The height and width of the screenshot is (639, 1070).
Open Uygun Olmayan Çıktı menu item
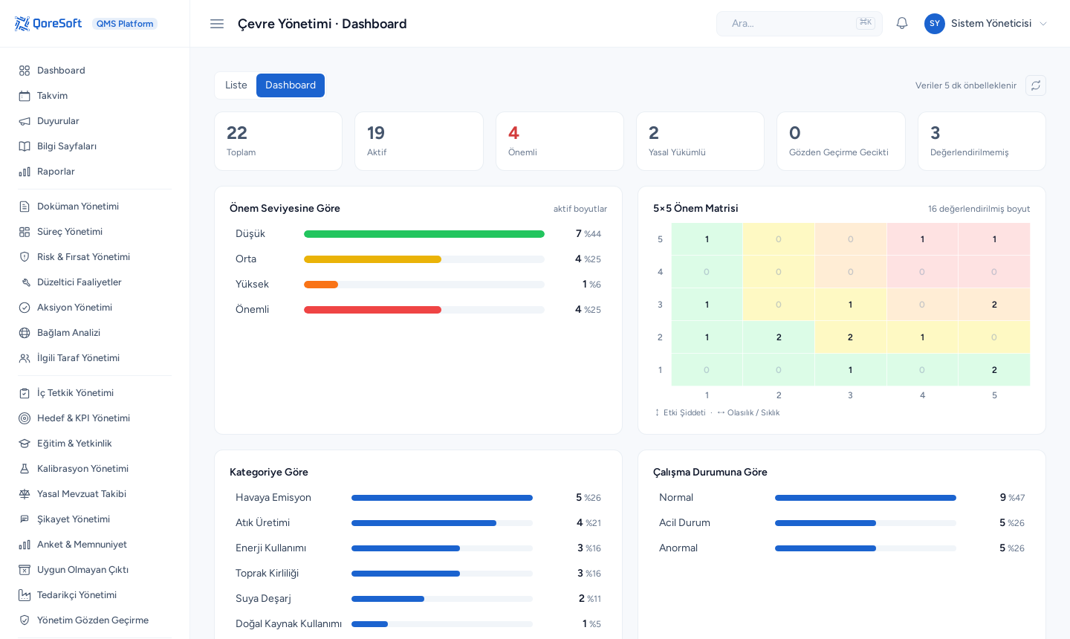click(95, 570)
